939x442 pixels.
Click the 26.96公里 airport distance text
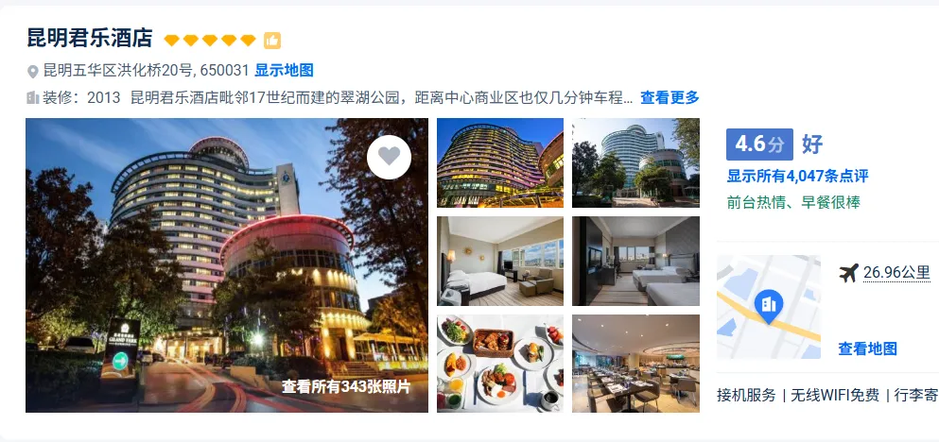pos(896,273)
